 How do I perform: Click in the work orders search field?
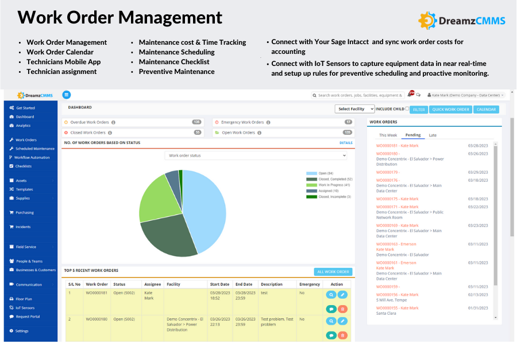tap(359, 95)
